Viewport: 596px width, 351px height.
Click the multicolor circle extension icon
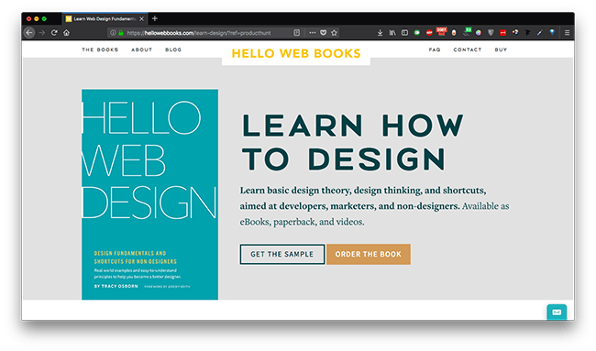[515, 33]
